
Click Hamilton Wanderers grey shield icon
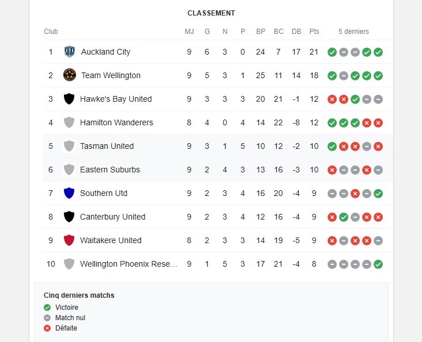pos(69,122)
